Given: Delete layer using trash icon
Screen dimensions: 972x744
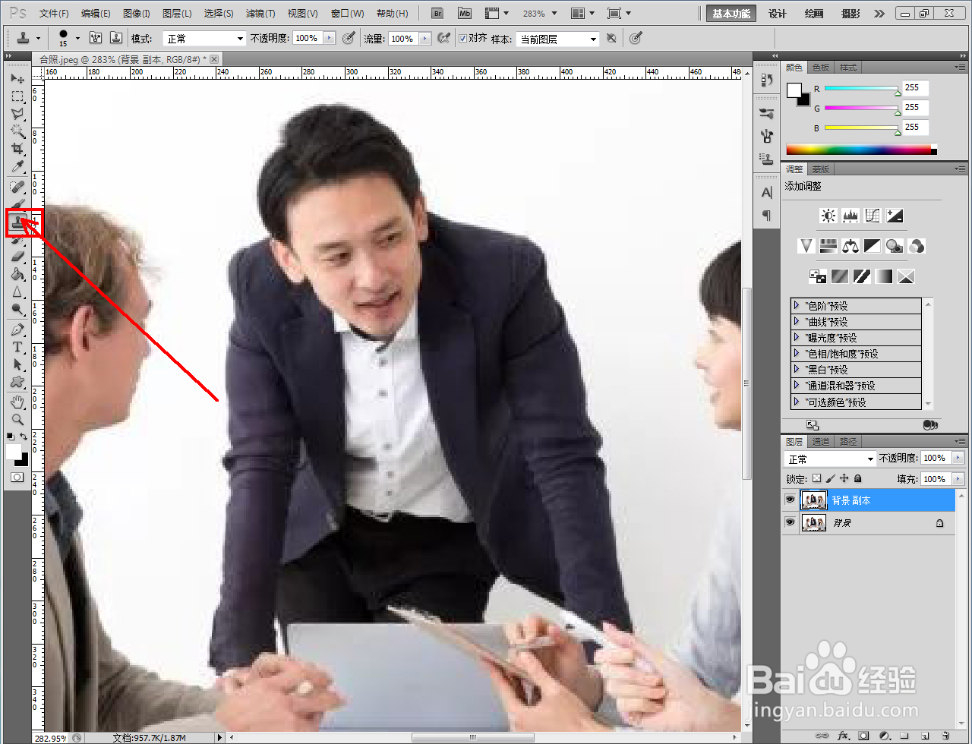Looking at the screenshot, I should point(945,736).
